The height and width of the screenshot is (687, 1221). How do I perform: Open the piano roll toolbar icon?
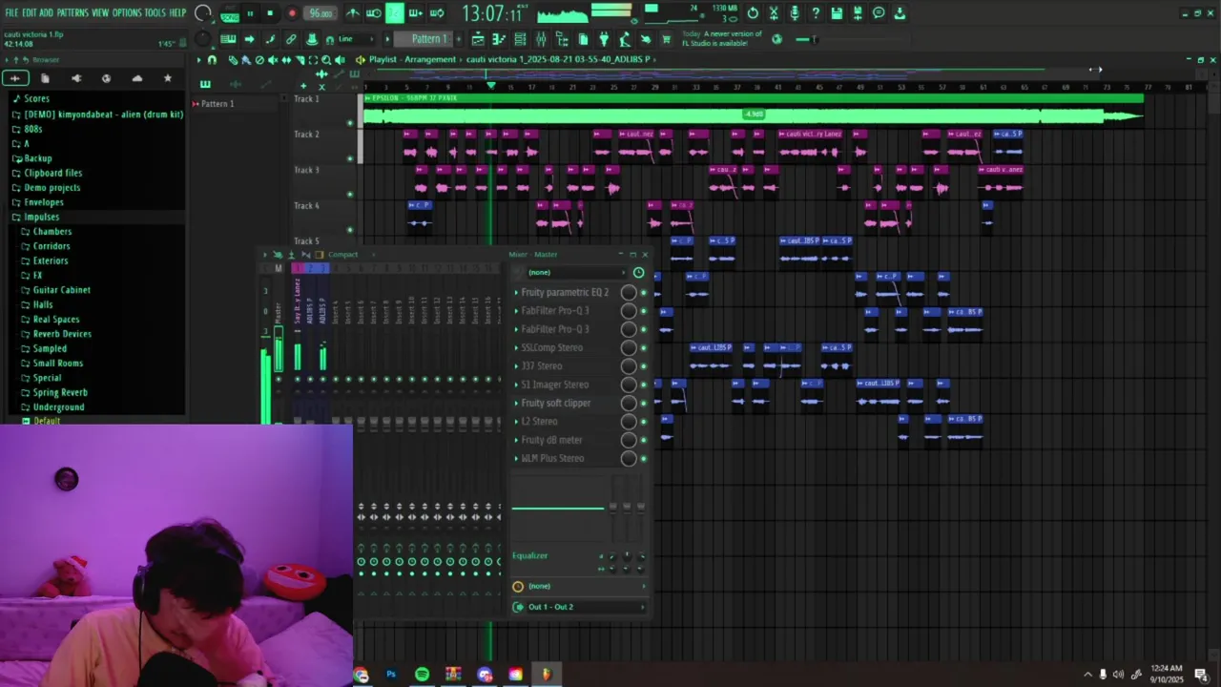click(x=499, y=39)
